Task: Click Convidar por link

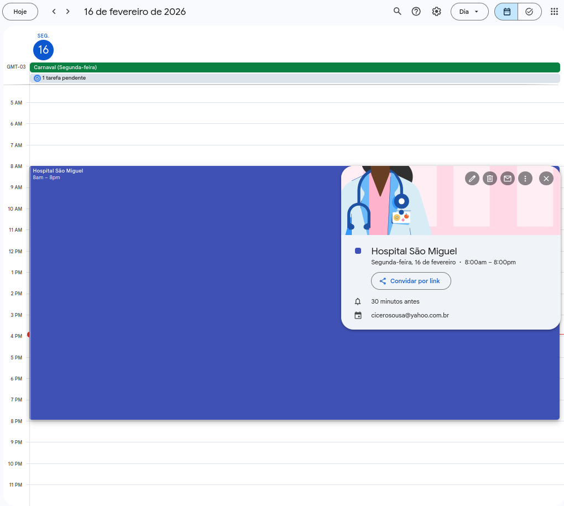Action: pos(411,281)
